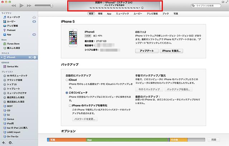Screen dimensions: 229x146
Task: Expand the iPhone5 device disclosure triangle
Action: click(2, 57)
